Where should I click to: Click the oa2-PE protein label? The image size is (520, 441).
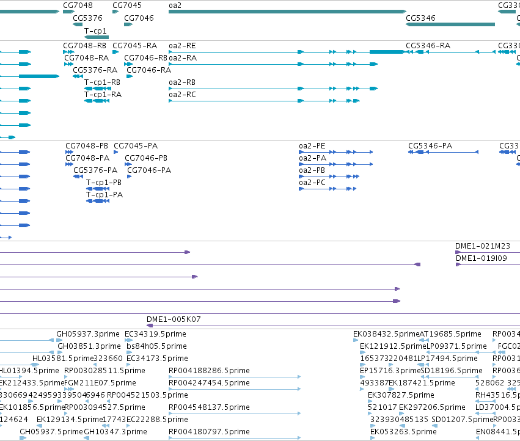pos(312,146)
